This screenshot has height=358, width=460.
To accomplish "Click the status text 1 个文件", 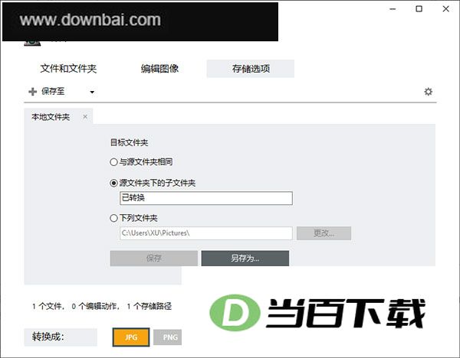I will pos(48,307).
